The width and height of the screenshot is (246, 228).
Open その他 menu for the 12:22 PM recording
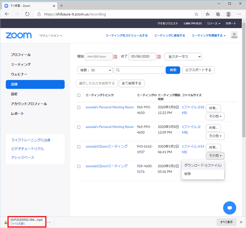pyautogui.click(x=215, y=116)
